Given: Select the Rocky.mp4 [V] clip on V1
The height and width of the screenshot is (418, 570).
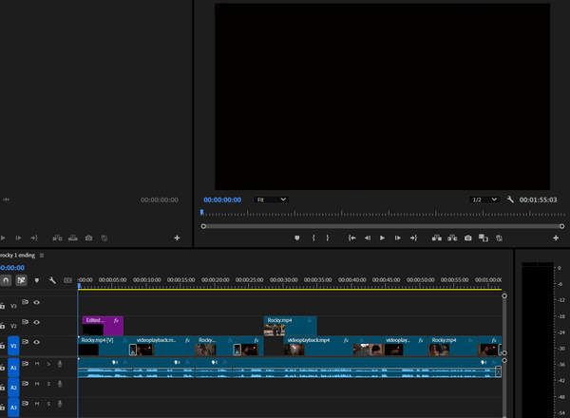Looking at the screenshot, I should pos(104,346).
